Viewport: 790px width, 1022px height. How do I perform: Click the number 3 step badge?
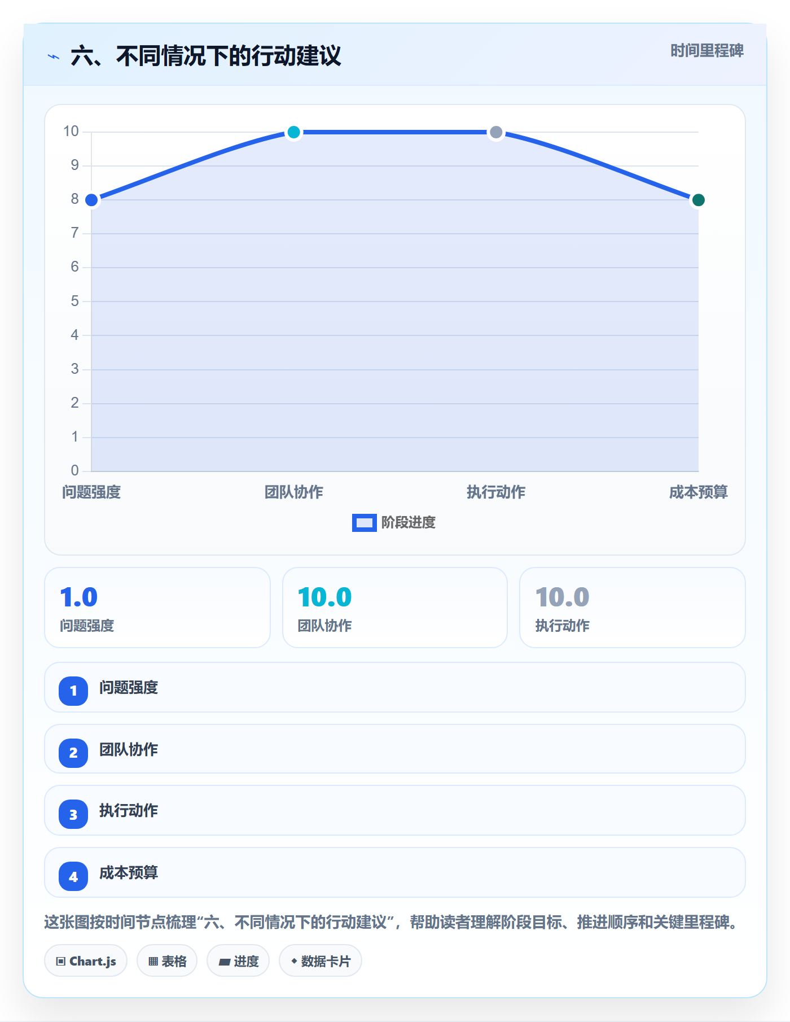coord(73,815)
